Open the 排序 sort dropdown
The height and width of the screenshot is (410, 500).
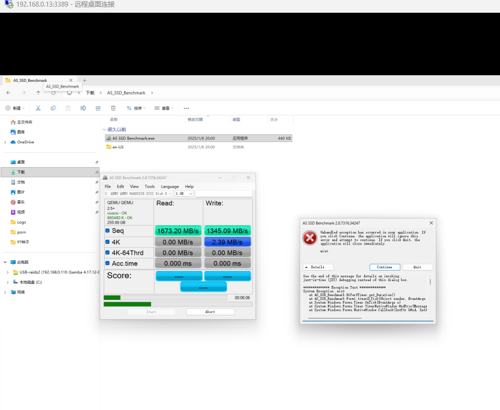(x=136, y=108)
